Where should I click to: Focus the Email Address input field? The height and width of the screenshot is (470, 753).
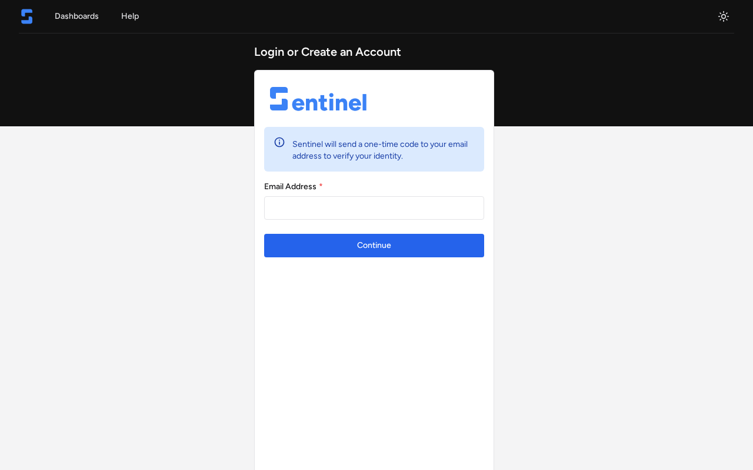click(x=374, y=208)
